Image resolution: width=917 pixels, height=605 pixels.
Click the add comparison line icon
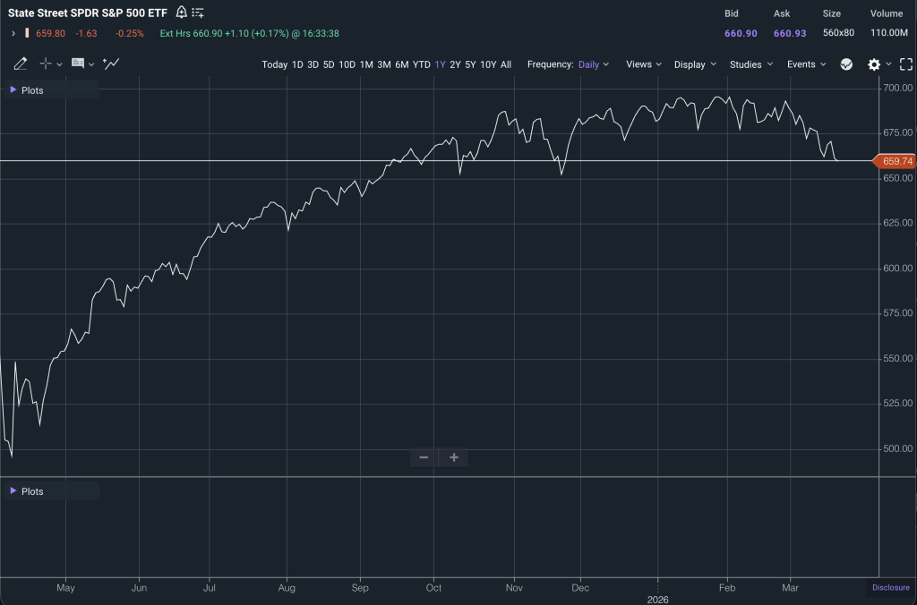pyautogui.click(x=111, y=64)
